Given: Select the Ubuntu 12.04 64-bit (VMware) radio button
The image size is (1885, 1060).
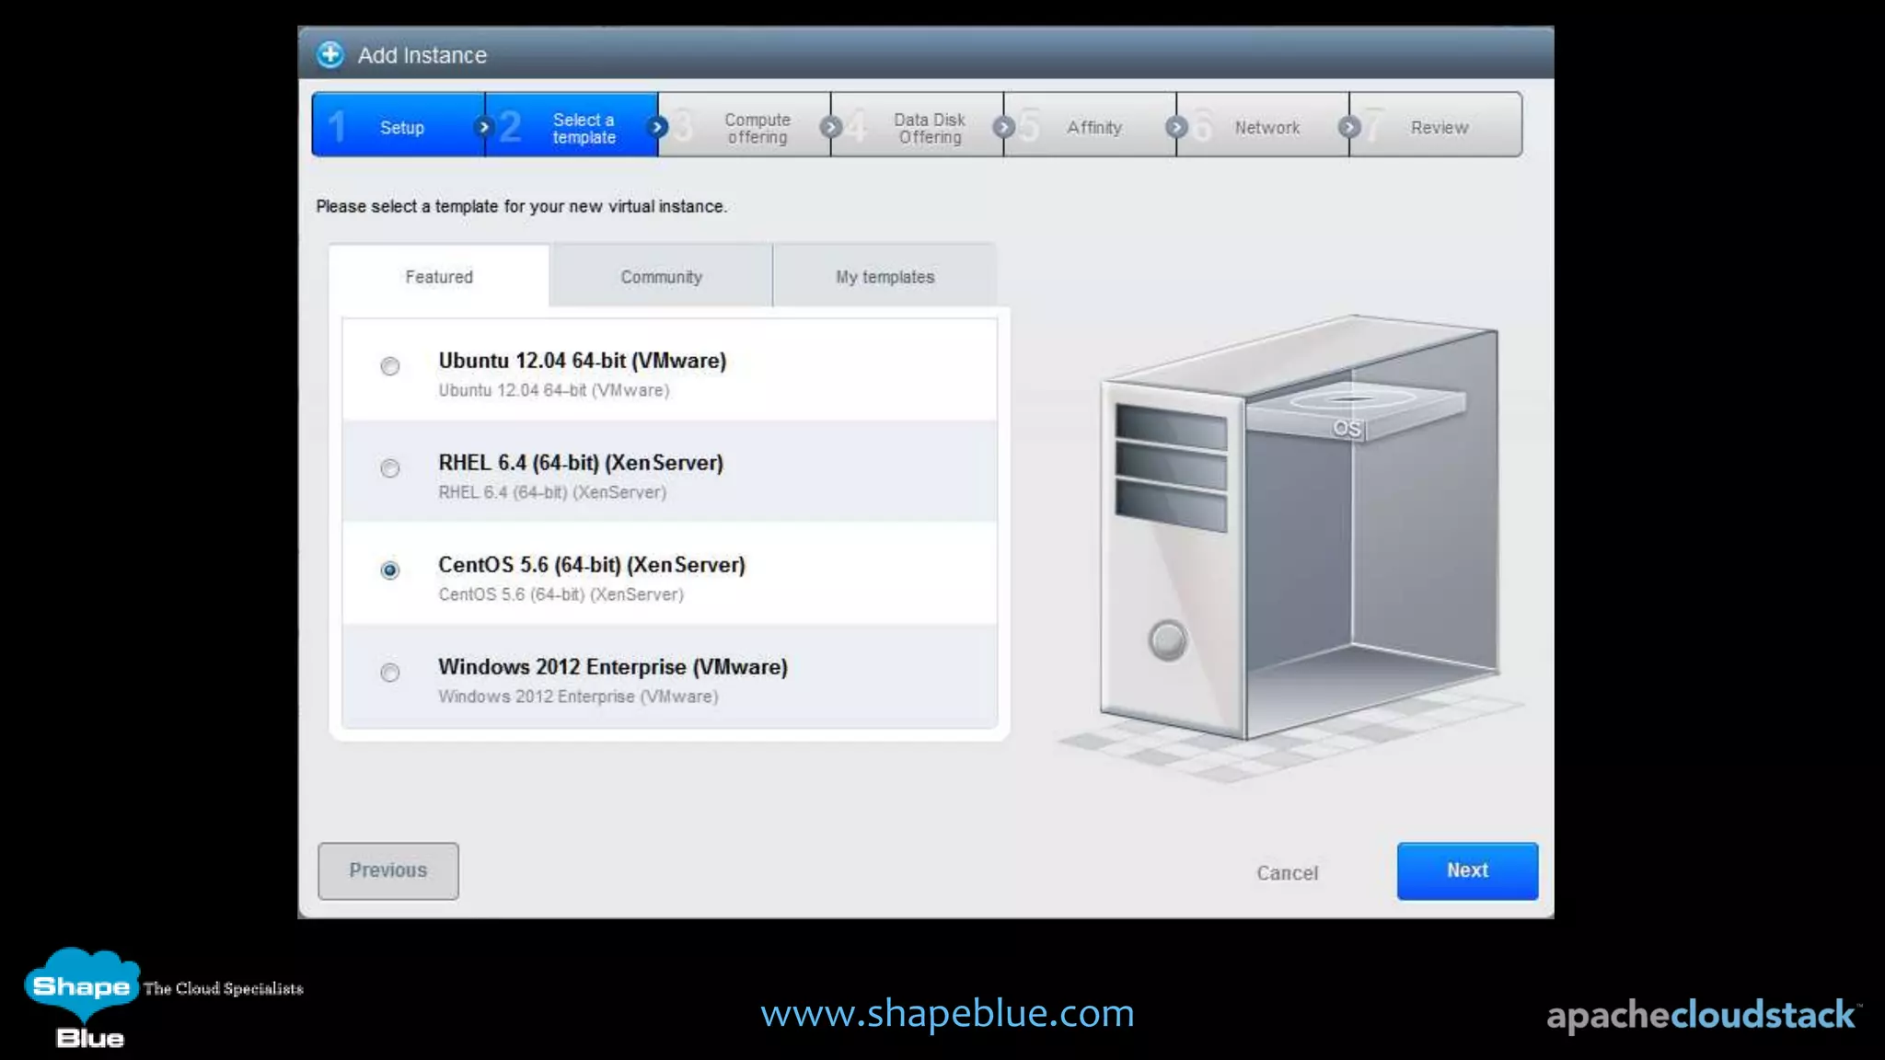Looking at the screenshot, I should [390, 366].
